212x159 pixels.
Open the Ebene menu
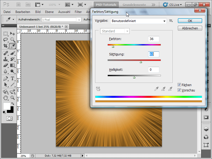(x=49, y=12)
